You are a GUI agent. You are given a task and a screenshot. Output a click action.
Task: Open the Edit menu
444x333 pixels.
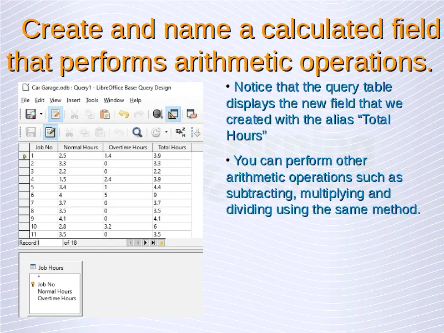coord(39,100)
